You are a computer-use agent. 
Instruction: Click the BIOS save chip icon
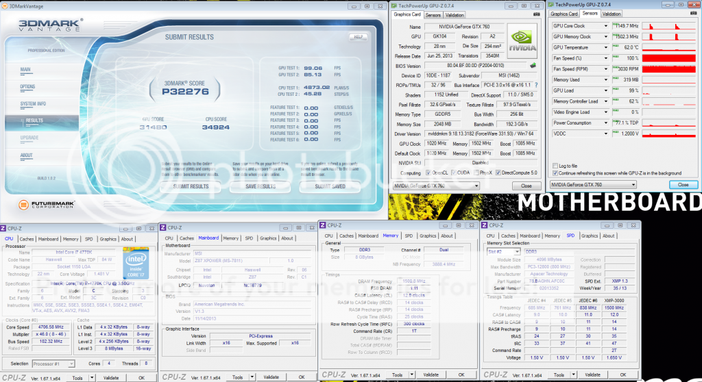point(534,66)
